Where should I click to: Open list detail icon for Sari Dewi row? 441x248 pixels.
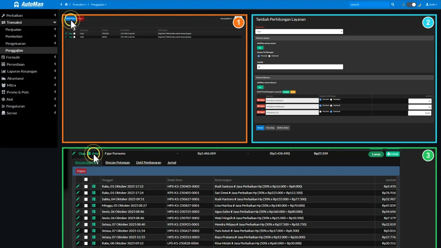click(x=94, y=193)
